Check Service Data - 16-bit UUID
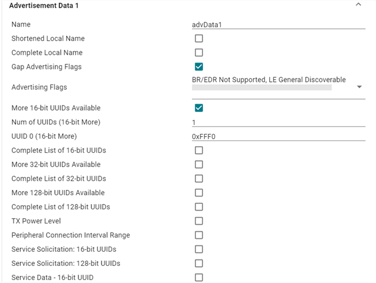376x283 pixels. tap(199, 278)
